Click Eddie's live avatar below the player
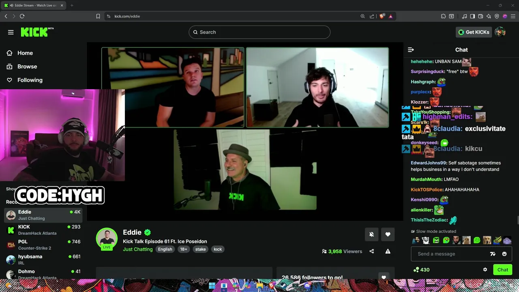This screenshot has width=519, height=292. (x=107, y=239)
